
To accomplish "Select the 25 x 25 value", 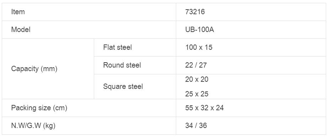I will 196,94.
